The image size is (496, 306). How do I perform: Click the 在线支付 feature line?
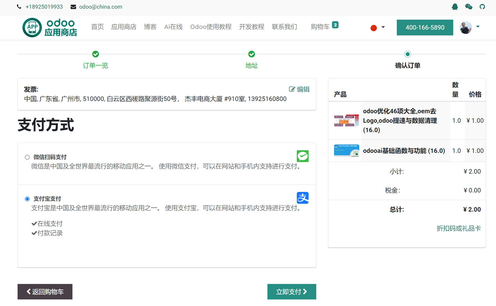47,224
